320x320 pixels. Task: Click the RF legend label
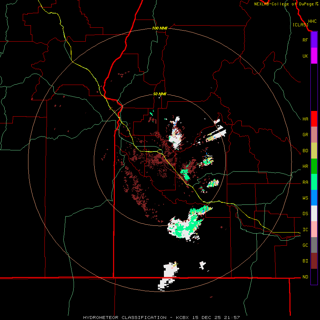(305, 40)
